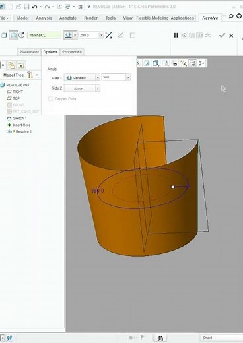Pause the Revolve feature tool
243x343 pixels.
pos(176,35)
